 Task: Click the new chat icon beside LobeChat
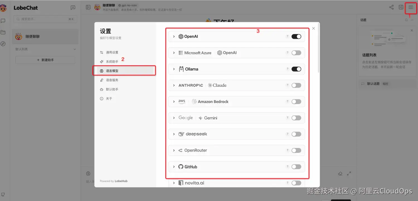pyautogui.click(x=73, y=8)
